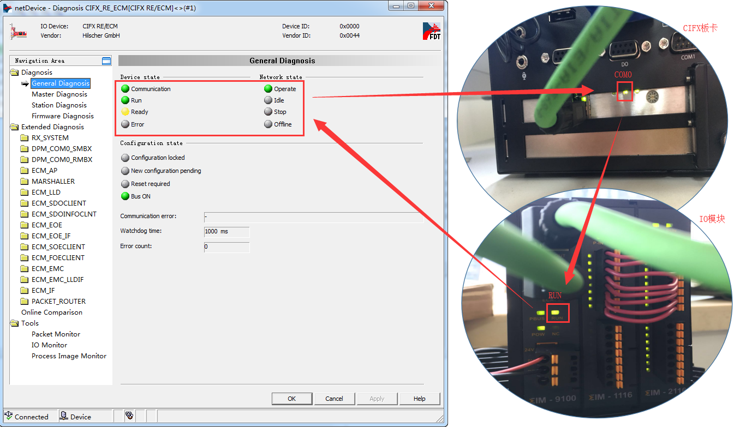Open Firmware Diagnosis page
Screen dimensions: 734x427
tap(63, 116)
